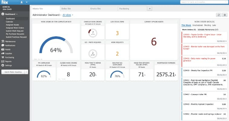Open Maintenance via its wrench icon
The height and width of the screenshot is (121, 229).
3,41
